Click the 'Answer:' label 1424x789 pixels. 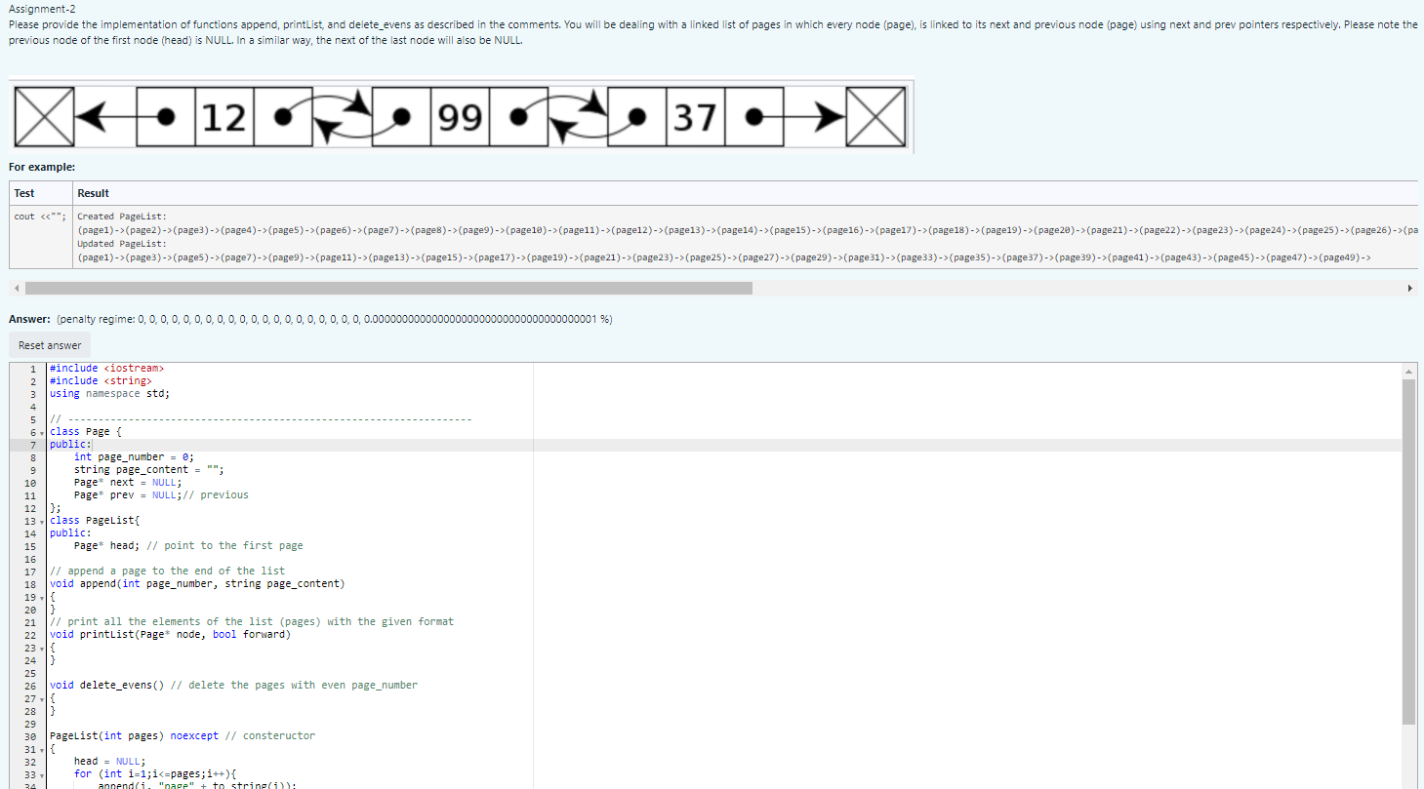click(29, 319)
